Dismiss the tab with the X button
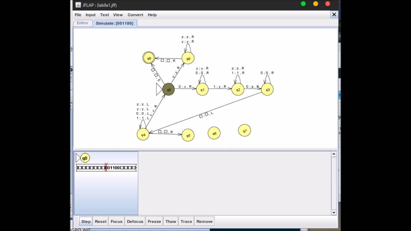The image size is (411, 231). 334,14
